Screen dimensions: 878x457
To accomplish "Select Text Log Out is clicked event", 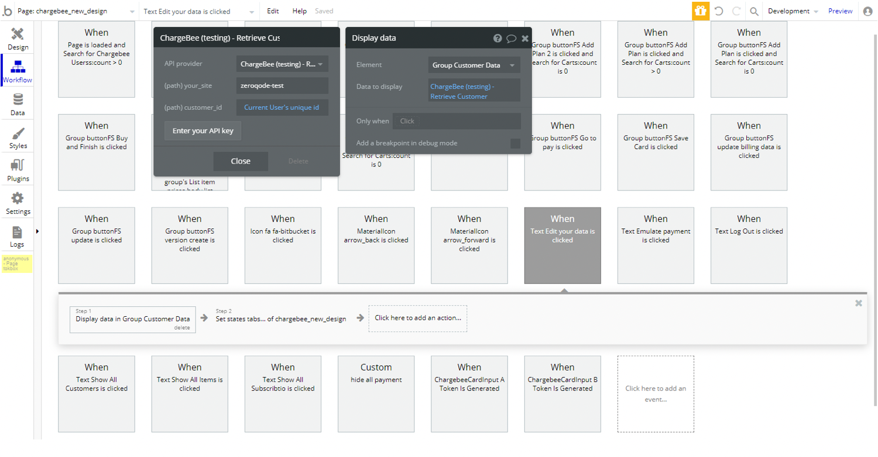I will pos(749,245).
